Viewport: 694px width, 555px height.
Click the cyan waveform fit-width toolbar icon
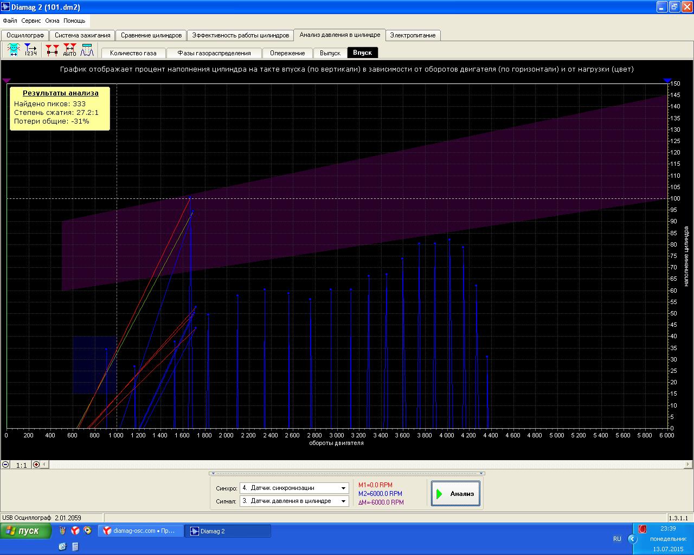tap(13, 50)
